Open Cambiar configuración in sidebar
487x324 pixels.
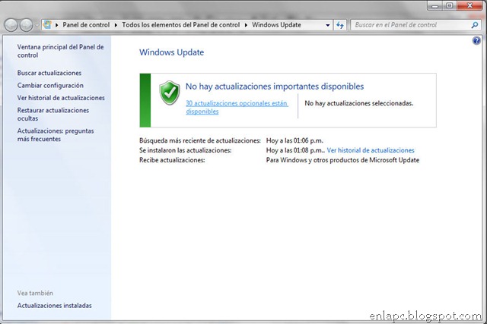tap(50, 85)
